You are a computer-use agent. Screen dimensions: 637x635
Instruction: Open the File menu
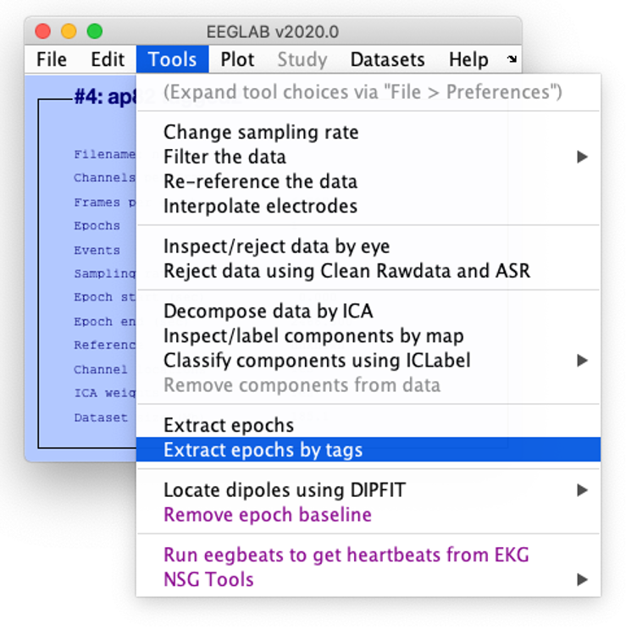(52, 59)
